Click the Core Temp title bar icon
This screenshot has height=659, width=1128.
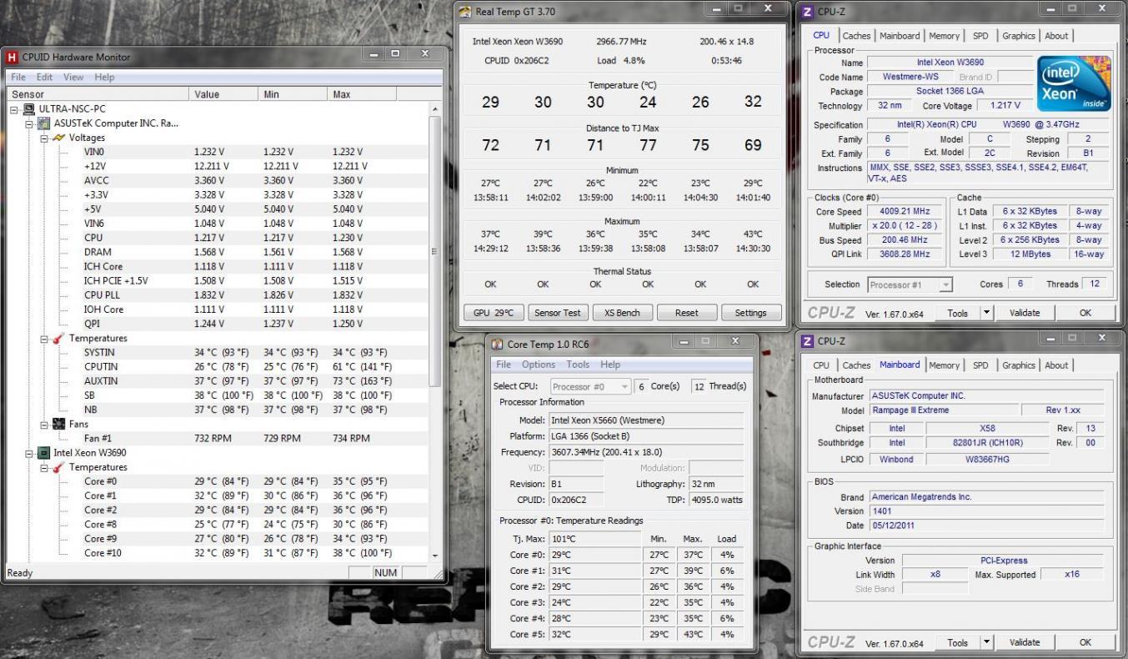[x=498, y=344]
